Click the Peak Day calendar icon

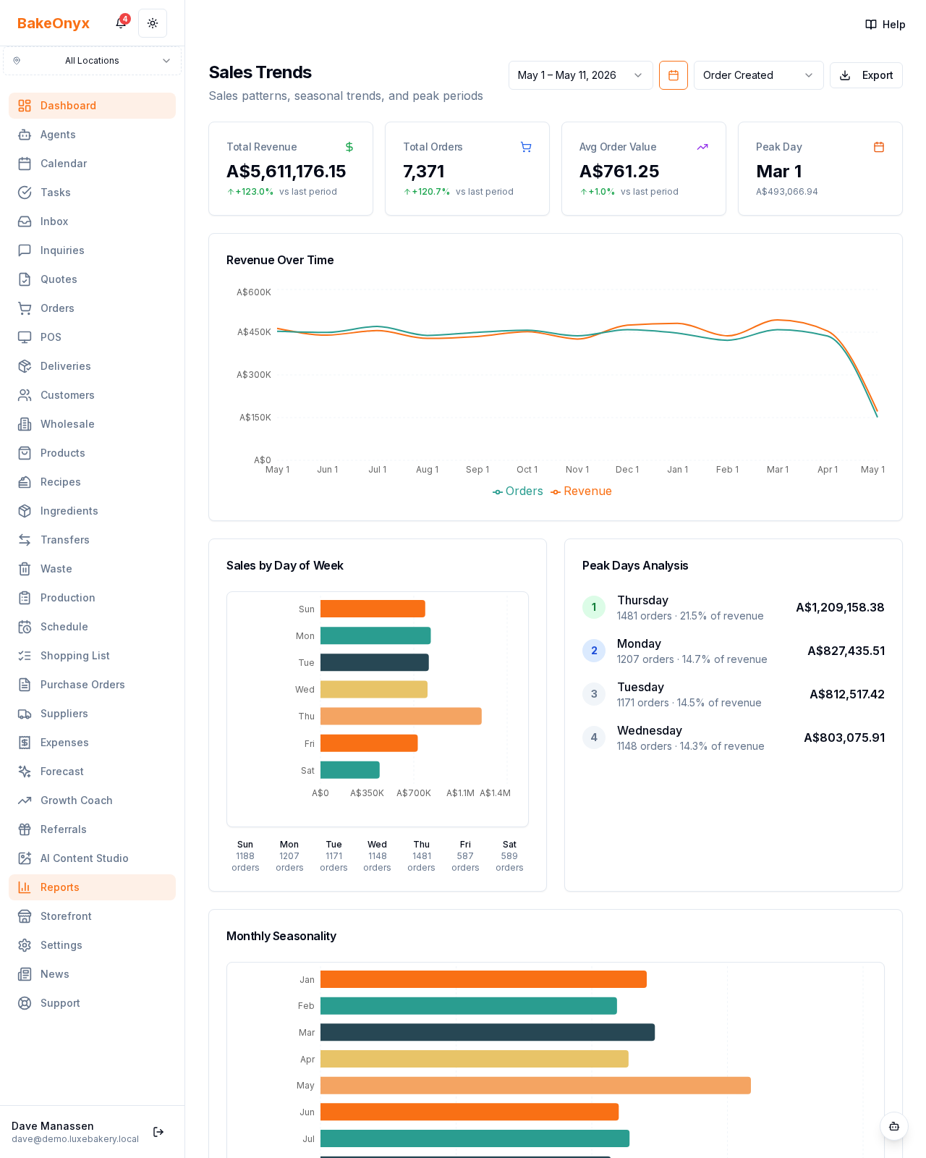click(879, 147)
